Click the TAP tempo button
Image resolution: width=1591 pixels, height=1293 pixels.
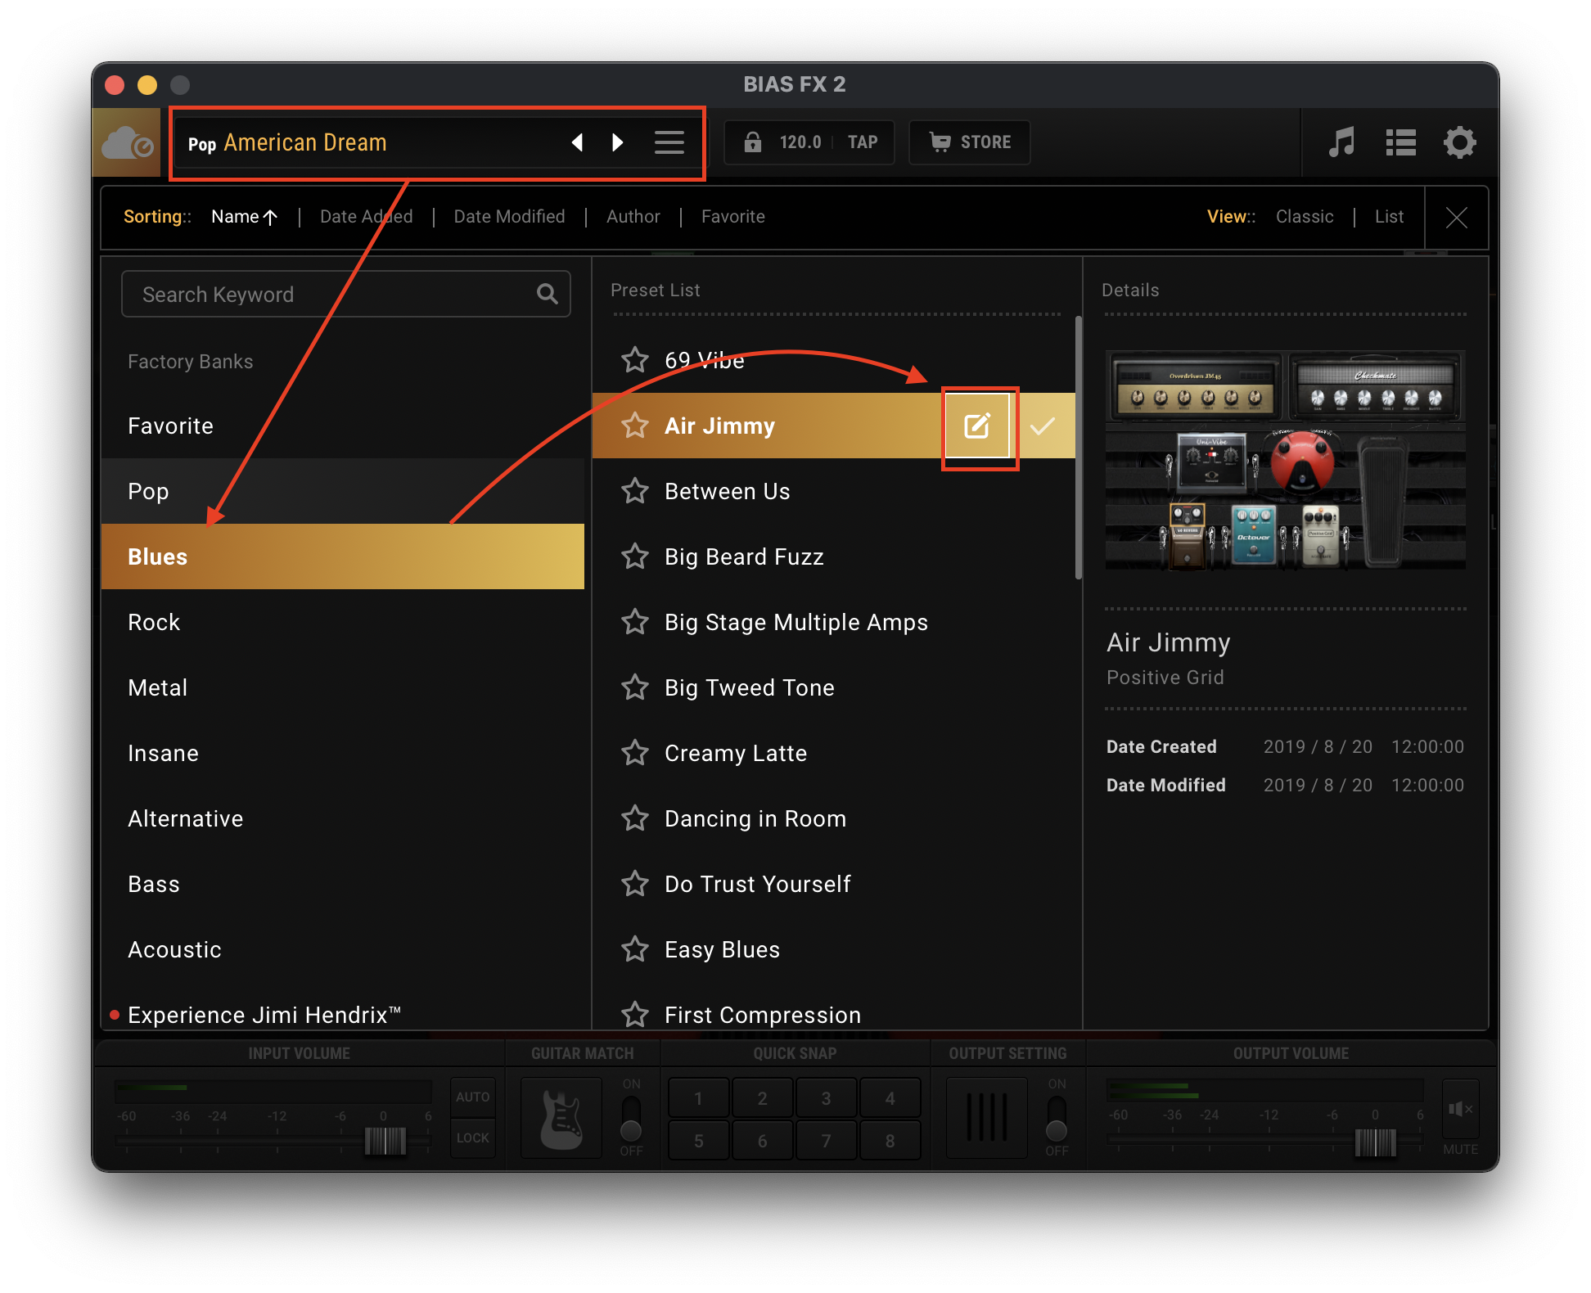[863, 142]
